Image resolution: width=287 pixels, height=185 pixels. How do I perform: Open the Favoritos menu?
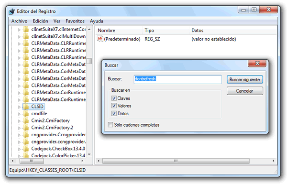(x=75, y=21)
